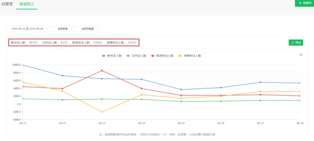Select the 渠道统计 tab

tap(27, 4)
